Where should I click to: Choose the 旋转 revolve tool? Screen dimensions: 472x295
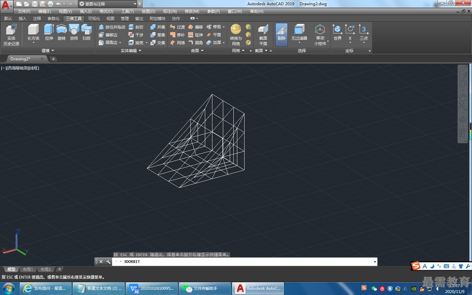click(x=61, y=32)
